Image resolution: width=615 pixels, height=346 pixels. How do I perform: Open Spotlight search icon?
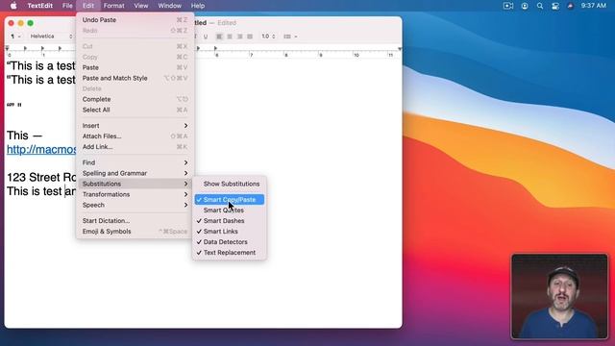click(540, 6)
